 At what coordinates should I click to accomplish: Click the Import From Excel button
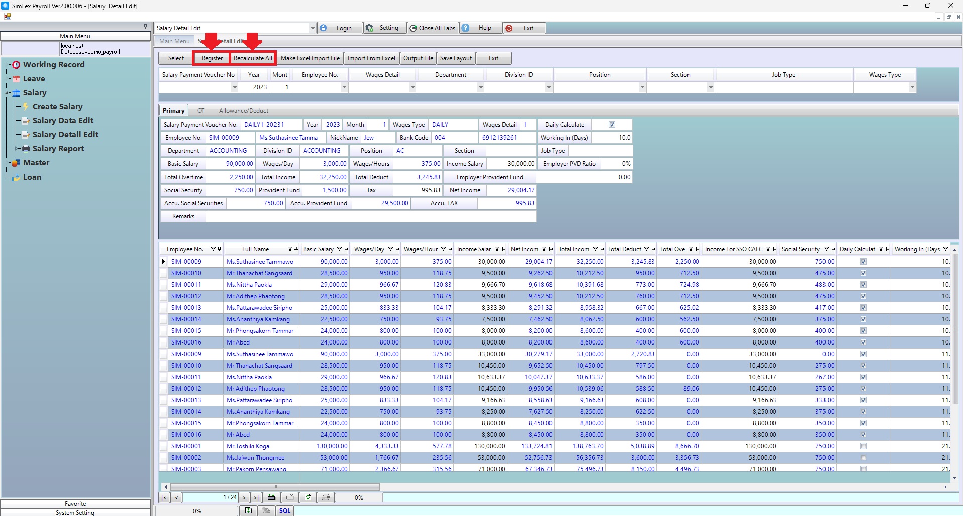coord(371,58)
